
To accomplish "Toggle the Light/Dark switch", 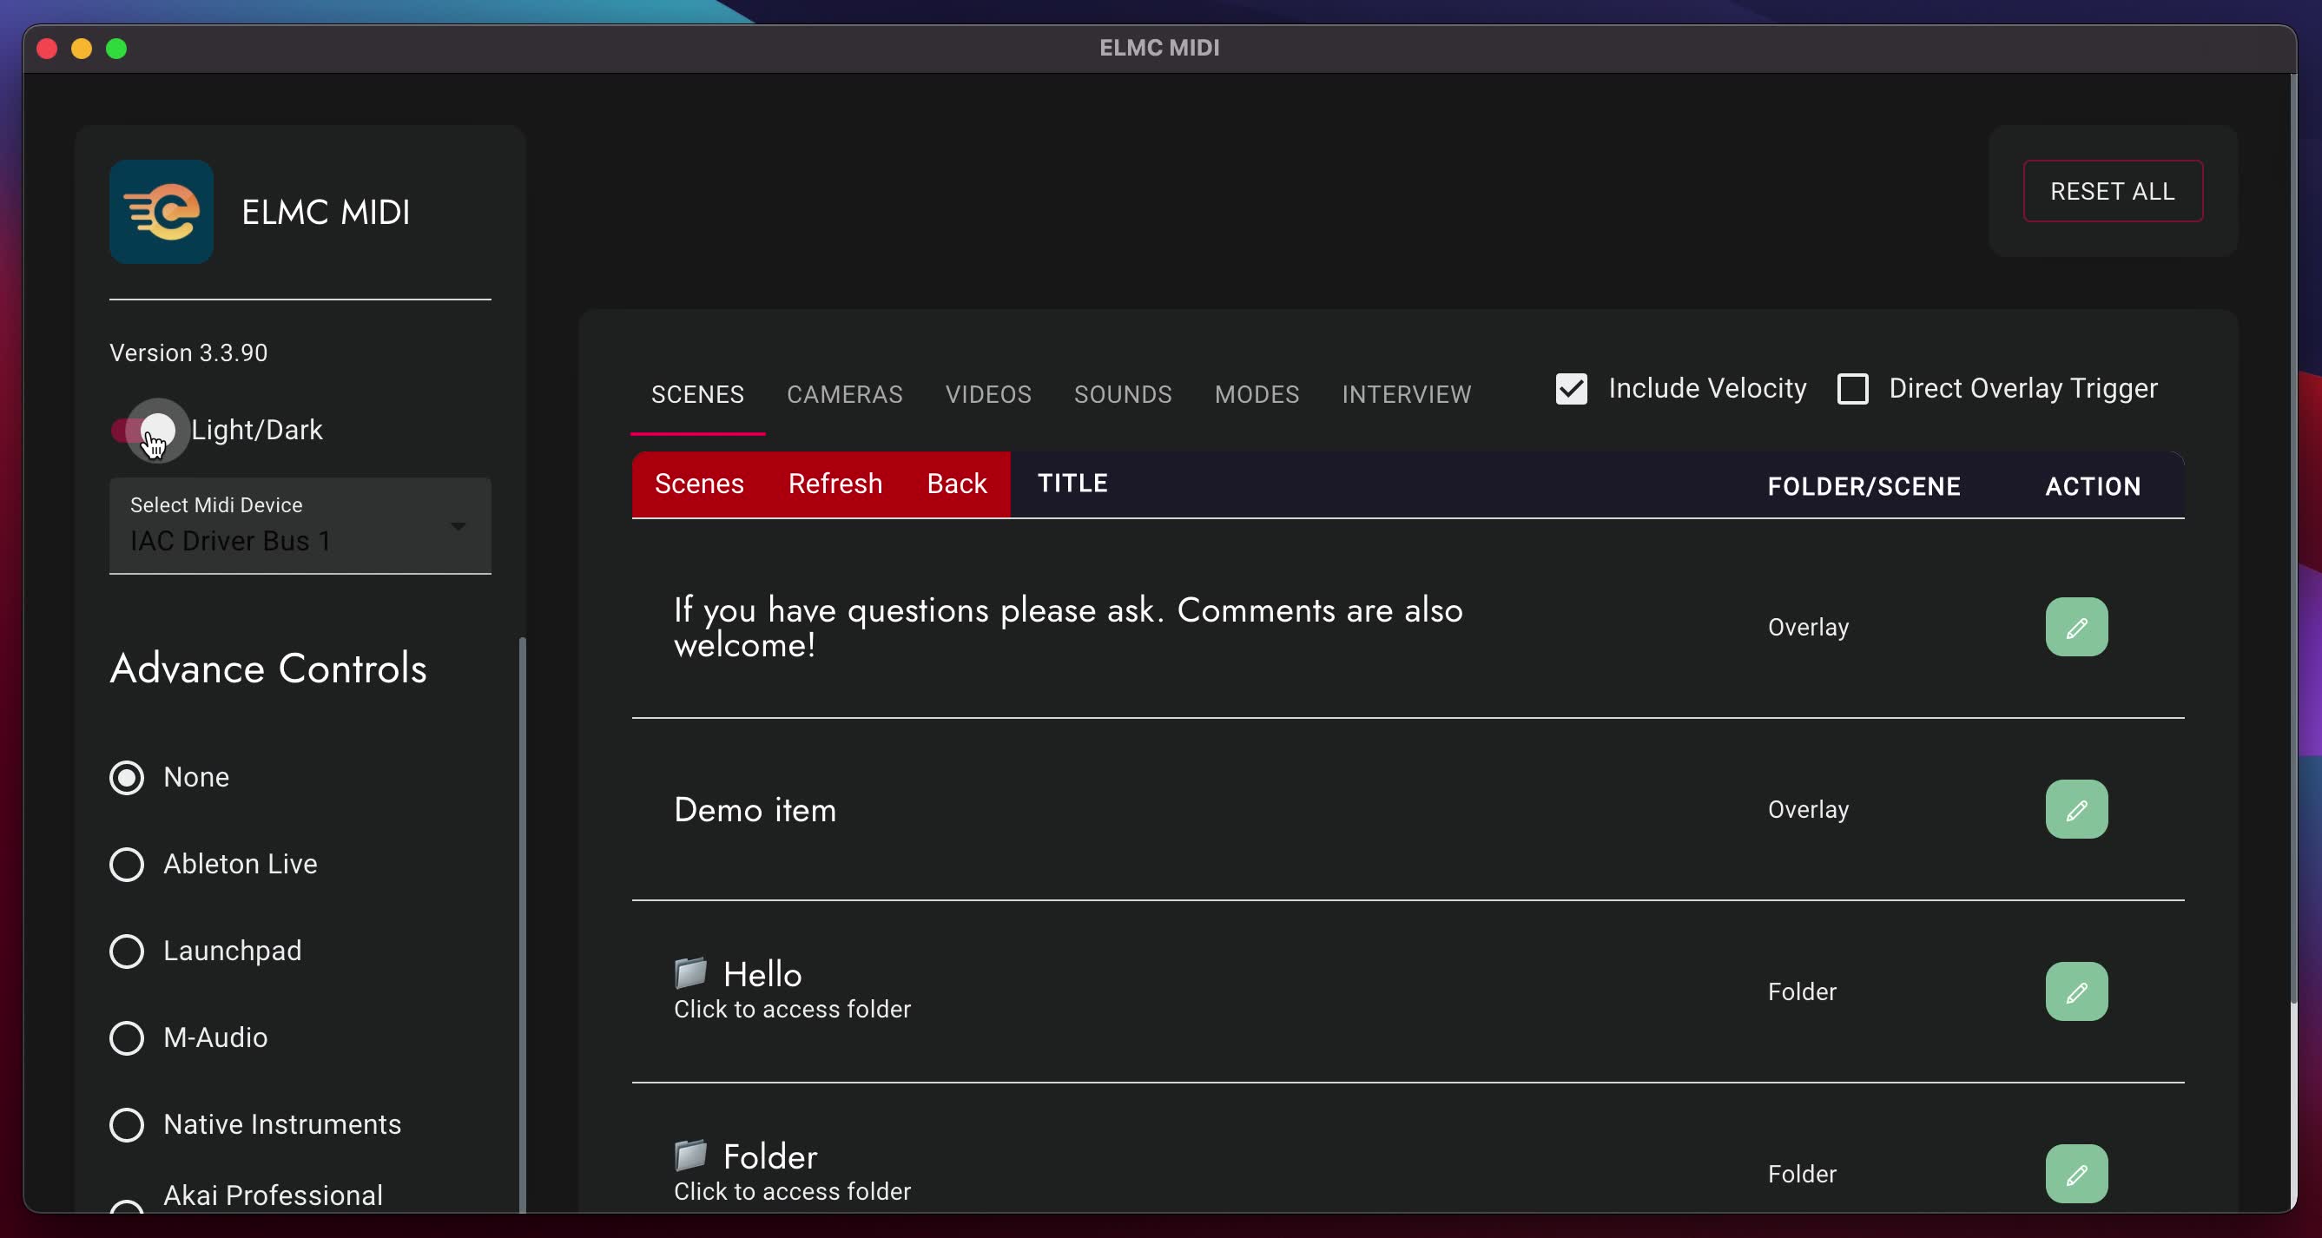I will 144,430.
